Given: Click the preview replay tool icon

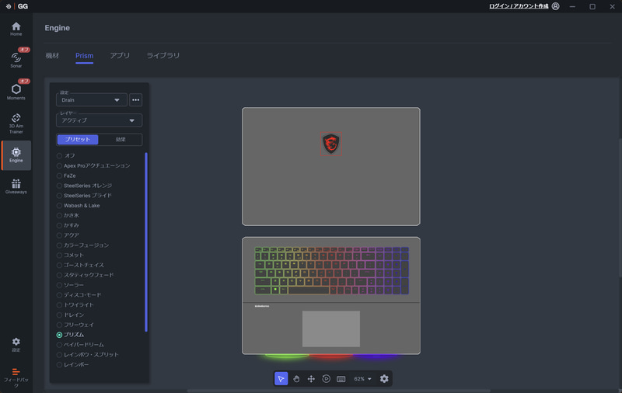Looking at the screenshot, I should (326, 379).
